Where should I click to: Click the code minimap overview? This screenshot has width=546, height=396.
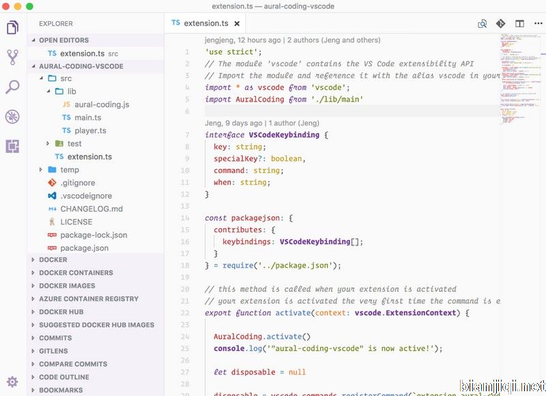[520, 78]
